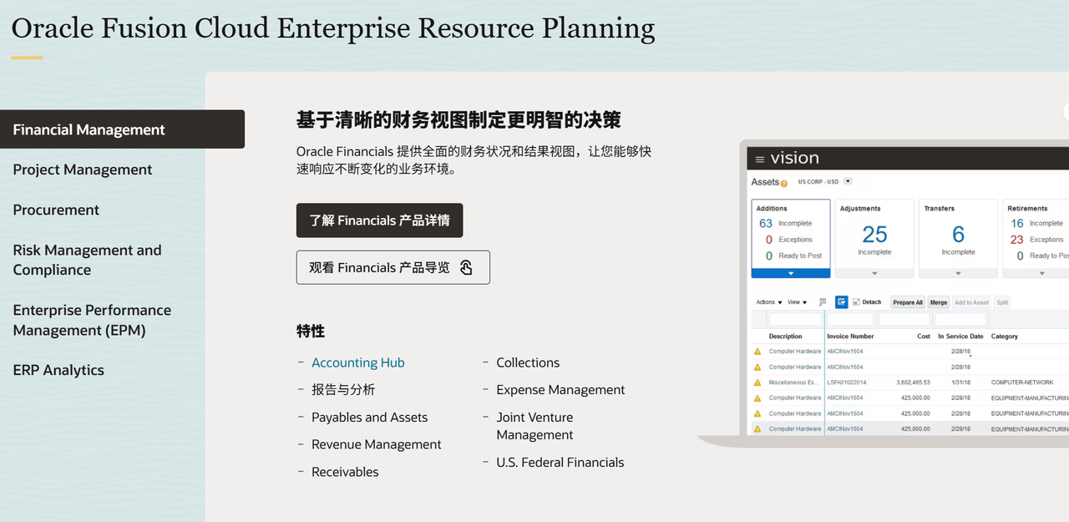Click the 25 Incomplete count in Adjustments
The height and width of the screenshot is (522, 1069).
point(874,235)
